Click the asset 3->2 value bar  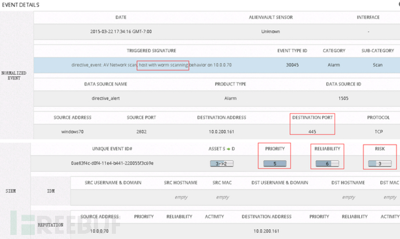coord(221,164)
